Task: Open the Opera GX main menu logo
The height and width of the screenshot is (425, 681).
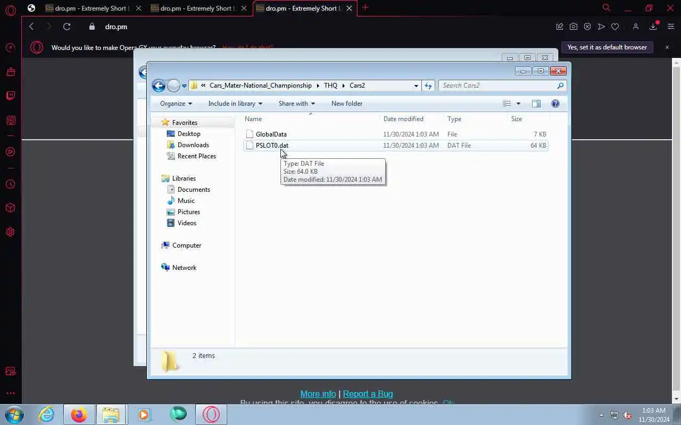Action: pos(11,10)
